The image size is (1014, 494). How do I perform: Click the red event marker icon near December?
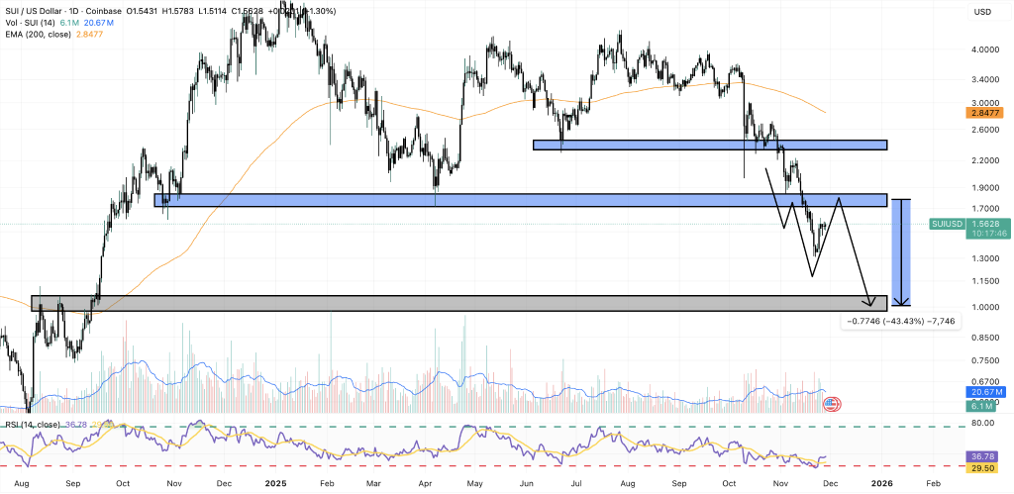click(832, 404)
